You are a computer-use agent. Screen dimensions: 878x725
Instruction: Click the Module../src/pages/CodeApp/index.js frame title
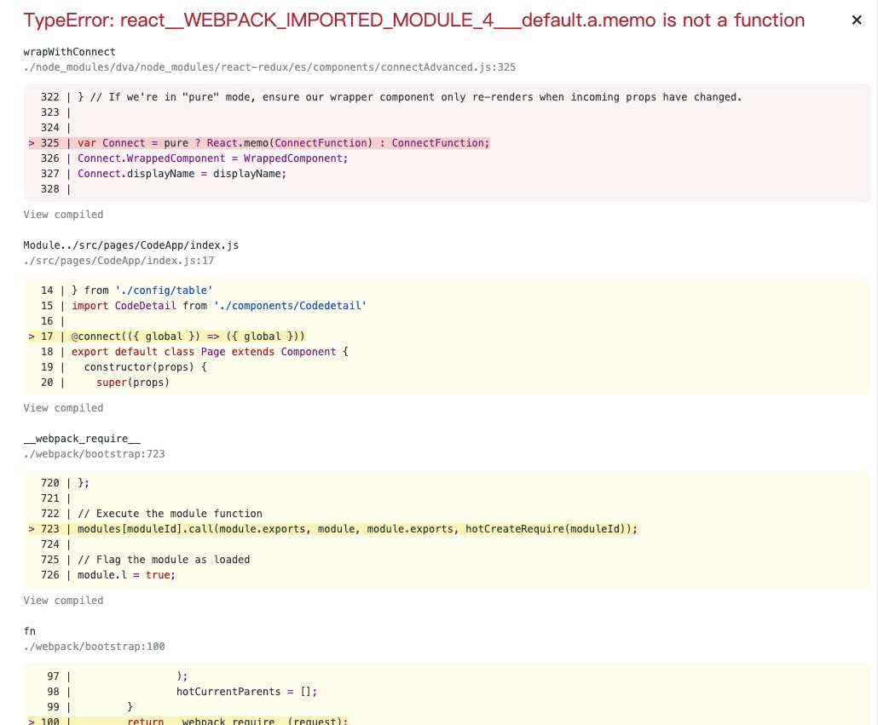tap(131, 245)
